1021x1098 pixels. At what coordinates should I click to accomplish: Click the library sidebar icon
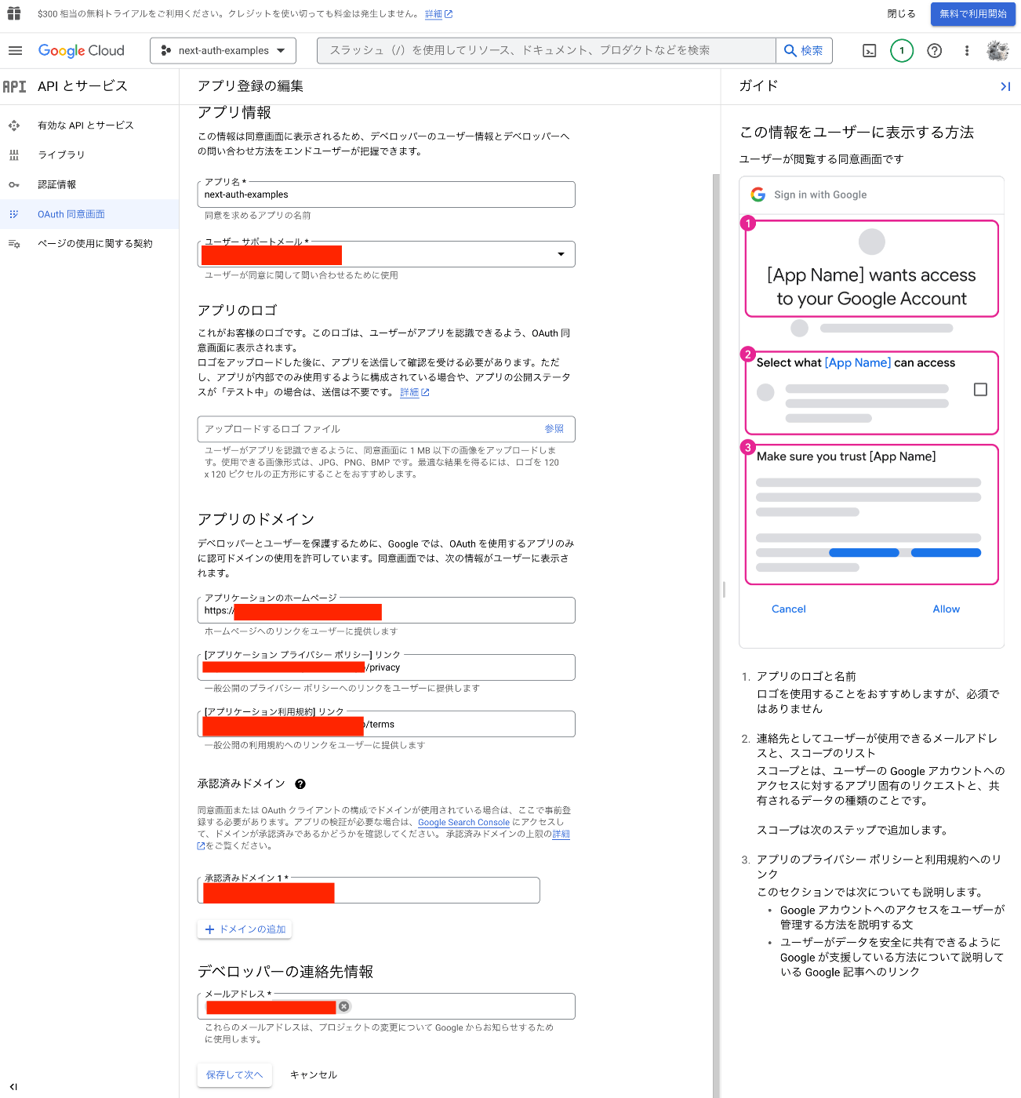click(x=13, y=155)
